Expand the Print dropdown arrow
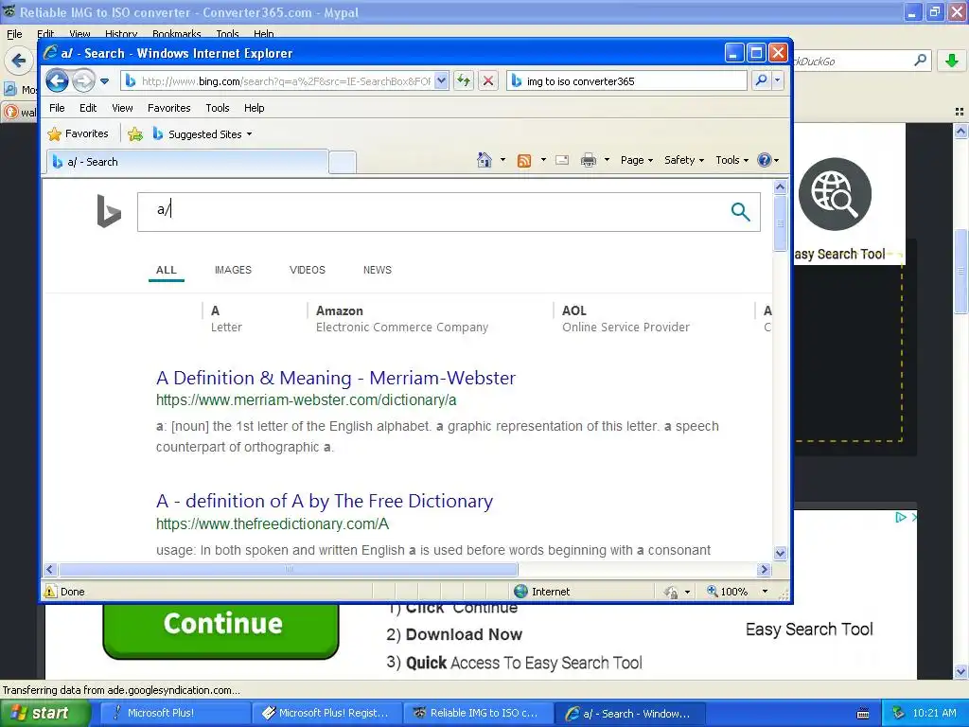This screenshot has height=727, width=969. [607, 160]
